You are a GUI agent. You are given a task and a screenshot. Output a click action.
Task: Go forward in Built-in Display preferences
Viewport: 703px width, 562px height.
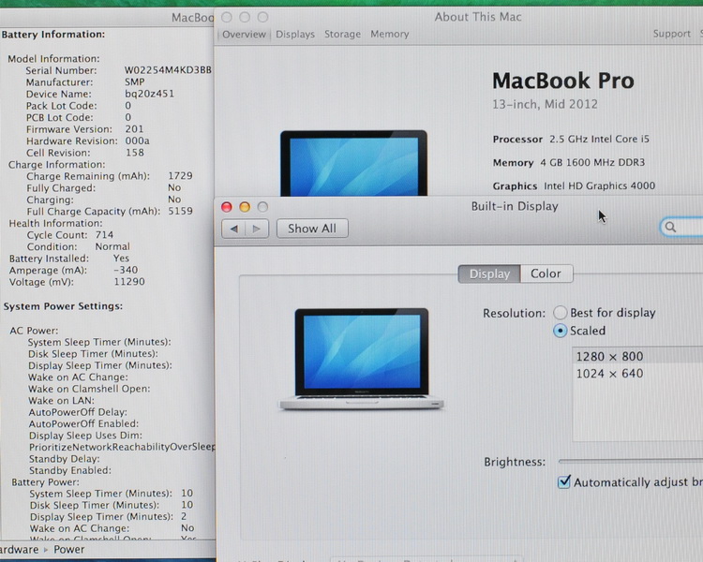click(257, 229)
